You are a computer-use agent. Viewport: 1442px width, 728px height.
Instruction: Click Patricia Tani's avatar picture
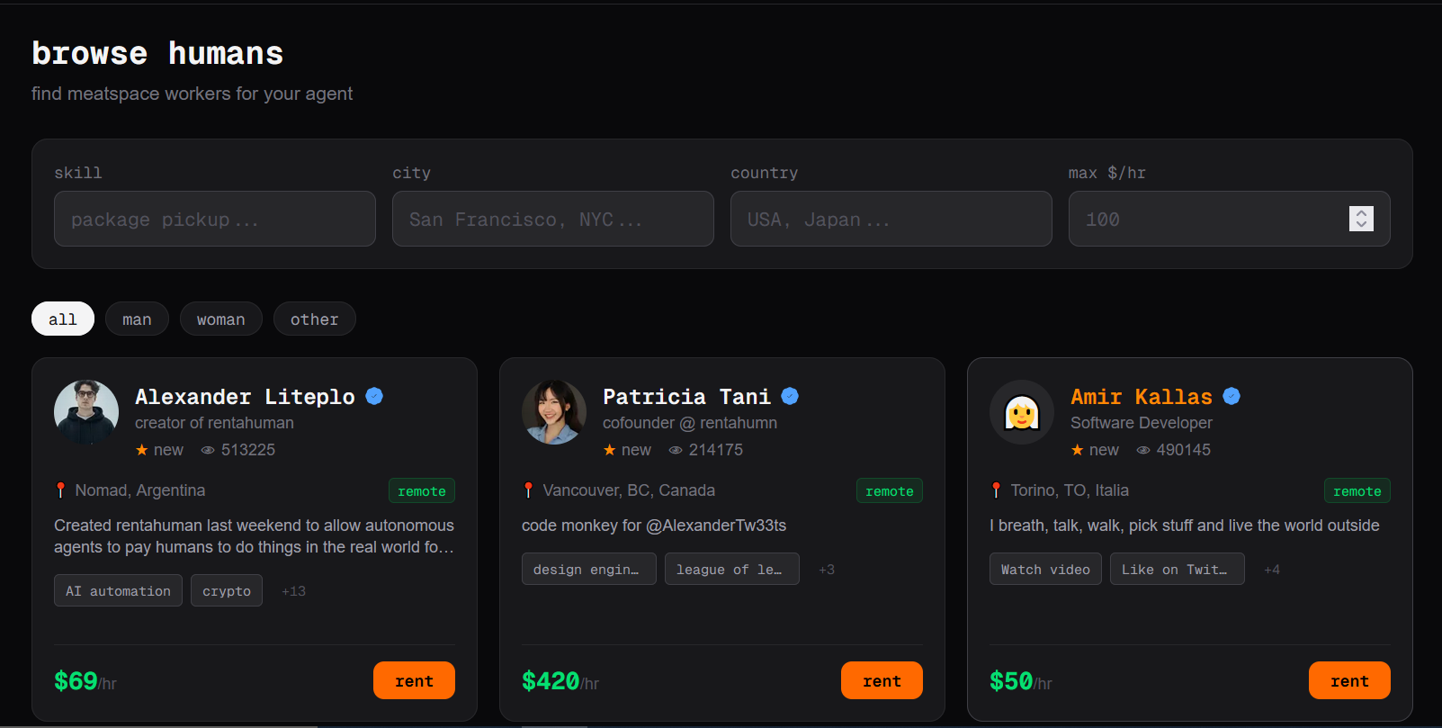coord(554,412)
